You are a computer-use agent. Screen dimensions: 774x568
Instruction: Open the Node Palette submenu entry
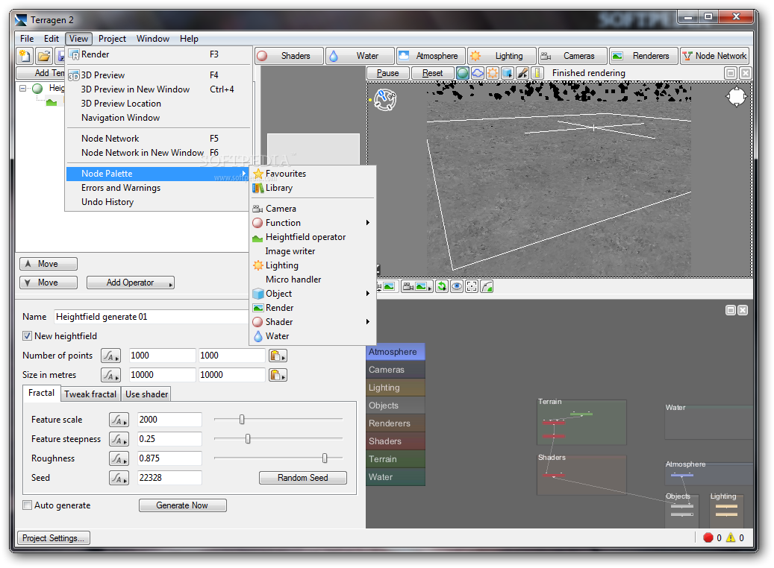click(x=158, y=174)
